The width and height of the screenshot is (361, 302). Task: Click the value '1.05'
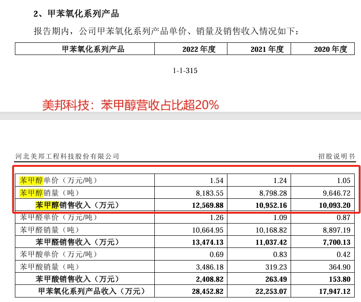[344, 181]
